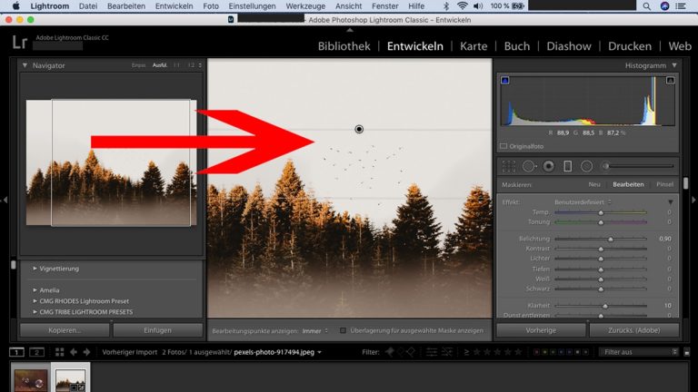Select the graduated filter tool
This screenshot has height=392, width=698.
[568, 166]
